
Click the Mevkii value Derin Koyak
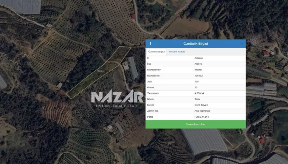(x=201, y=105)
